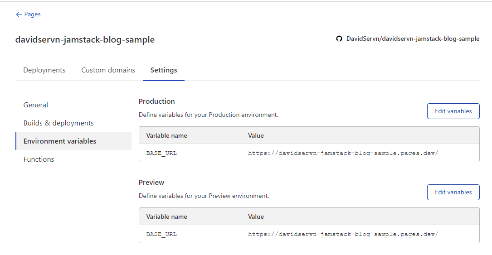Click the GitHub logo icon
The image size is (492, 255).
click(x=339, y=38)
